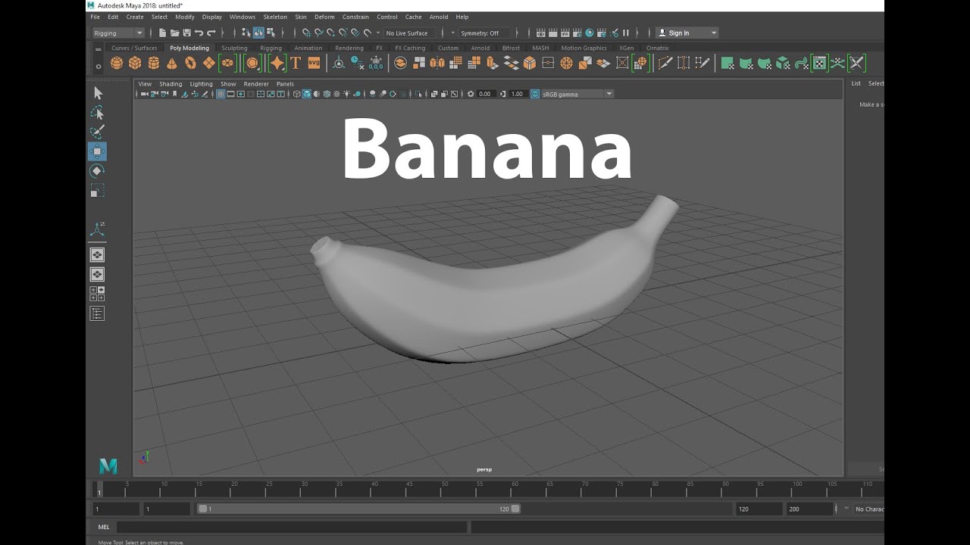This screenshot has width=970, height=545.
Task: Open the Symmetry: Off dropdown
Action: (x=483, y=33)
